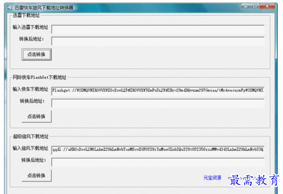This screenshot has height=194, width=283.
Task: Click the 输入快车下载地址 label
Action: [x=30, y=89]
